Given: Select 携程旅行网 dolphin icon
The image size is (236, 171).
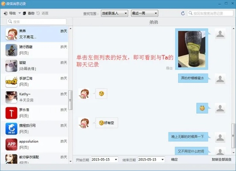Looking at the screenshot, I should [12, 129].
